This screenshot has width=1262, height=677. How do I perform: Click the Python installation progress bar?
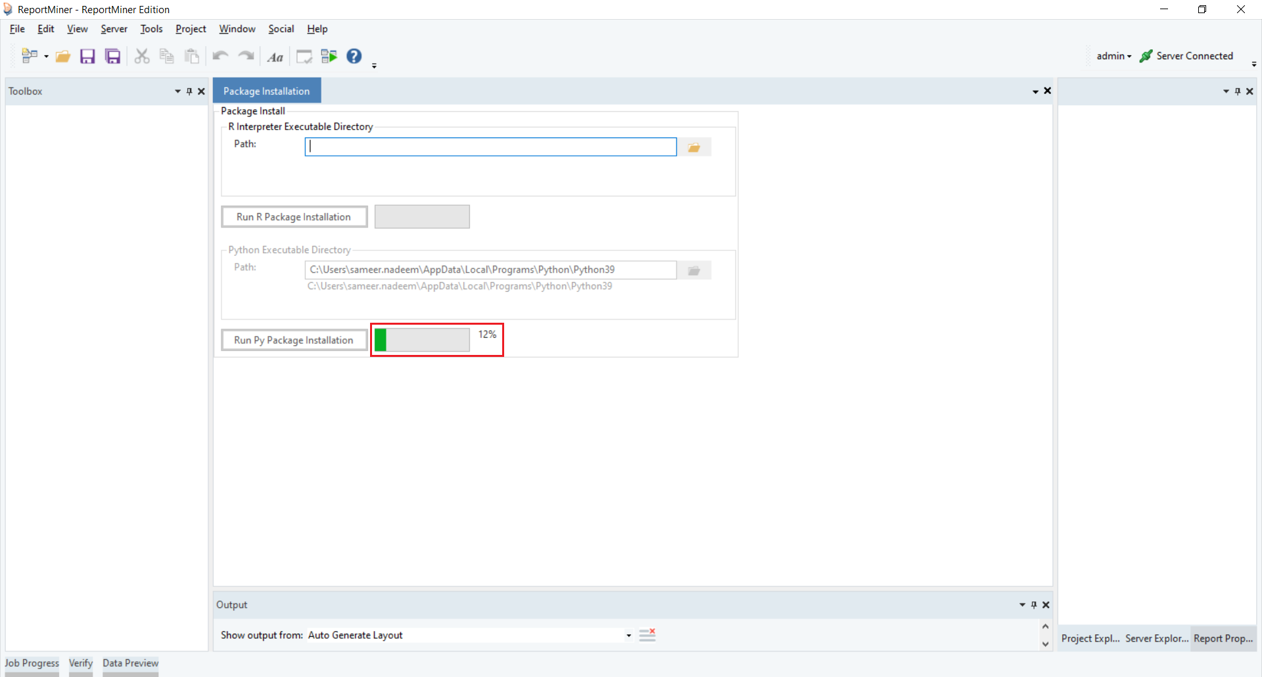click(x=422, y=340)
